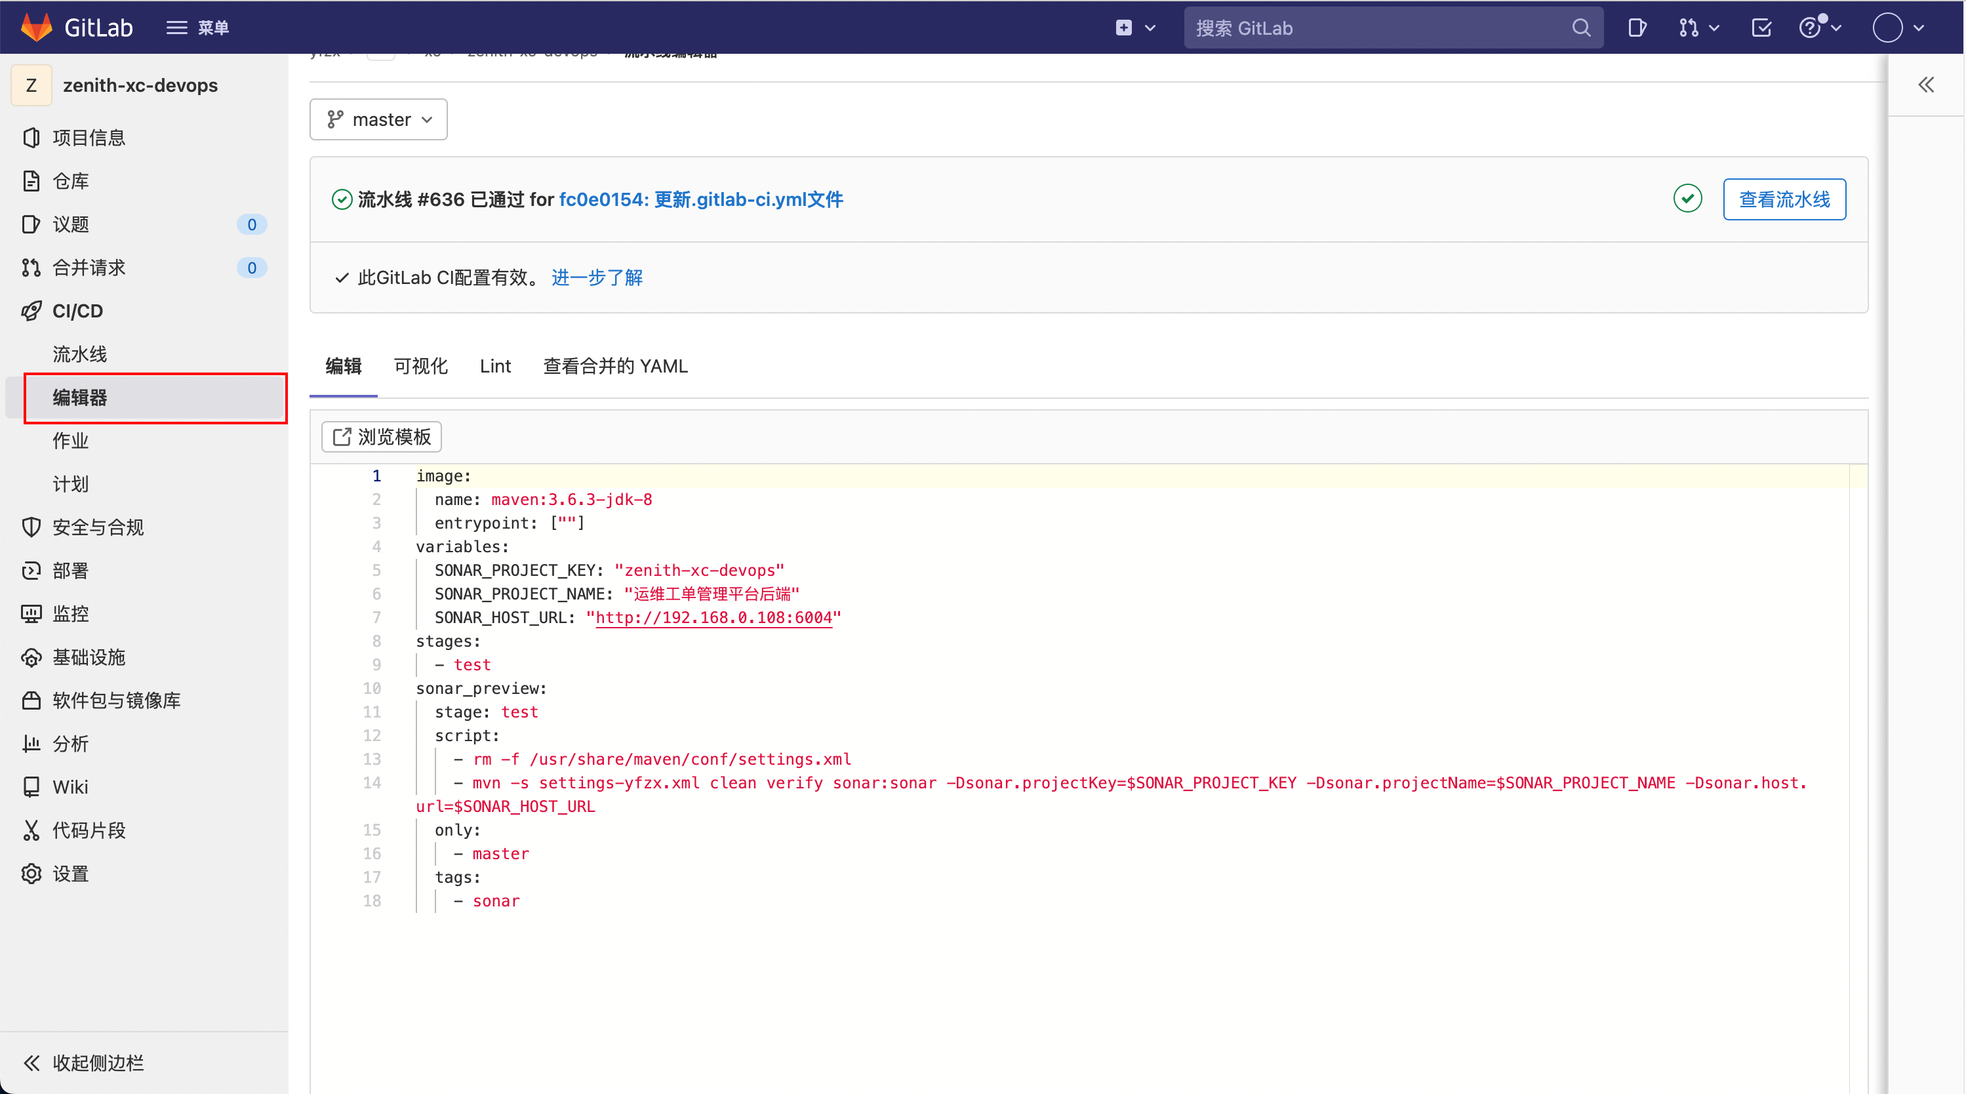This screenshot has height=1094, width=1966.
Task: Click the 浏览模板 button
Action: click(382, 437)
